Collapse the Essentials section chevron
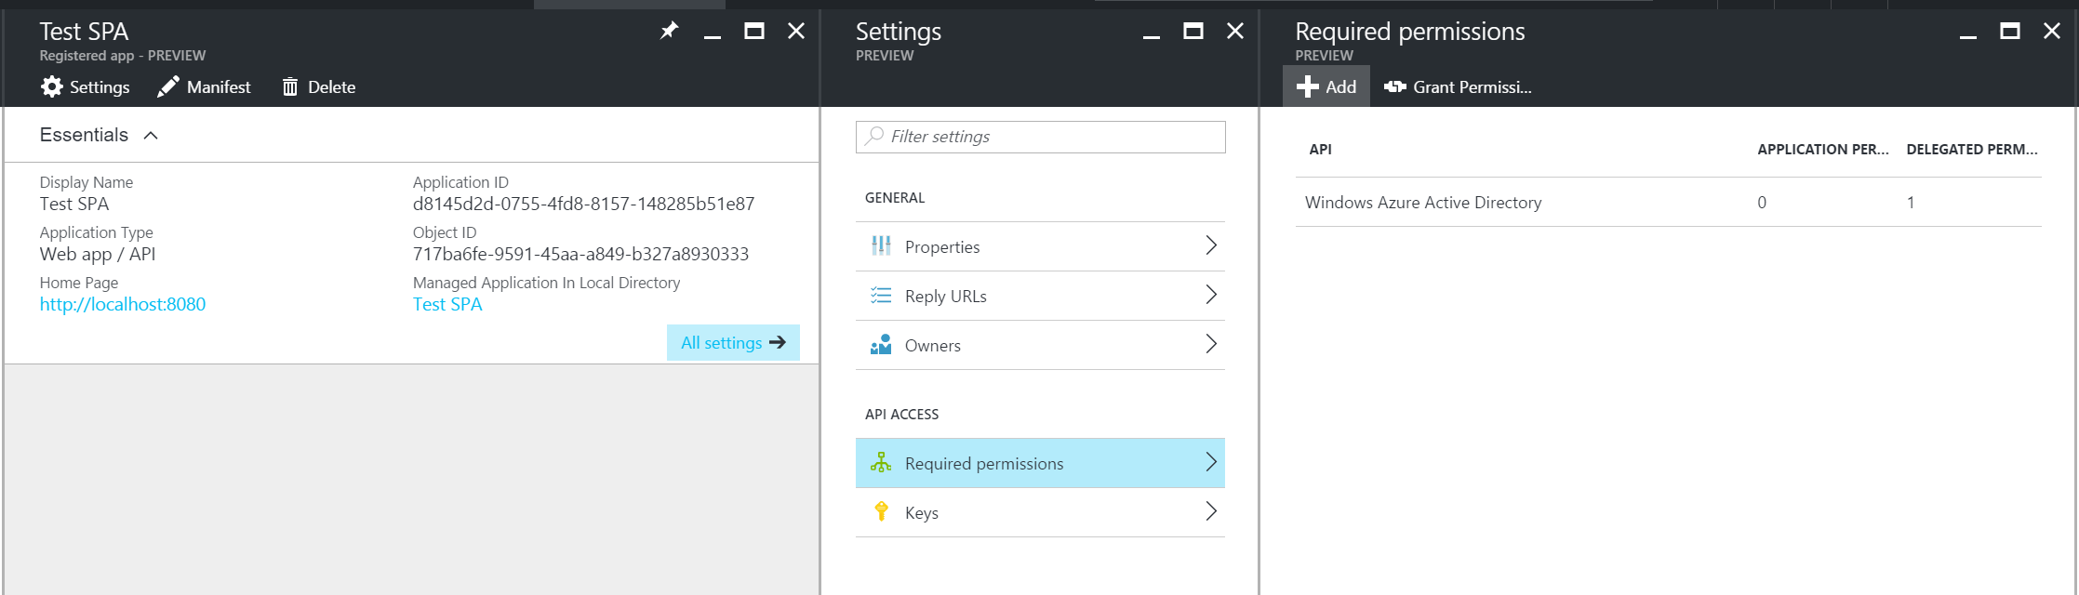Screen dimensions: 2079x595 [151, 136]
